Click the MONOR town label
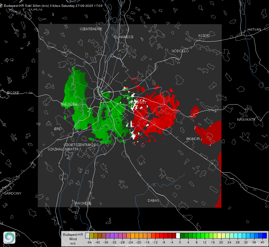The image size is (269, 247). click(193, 139)
